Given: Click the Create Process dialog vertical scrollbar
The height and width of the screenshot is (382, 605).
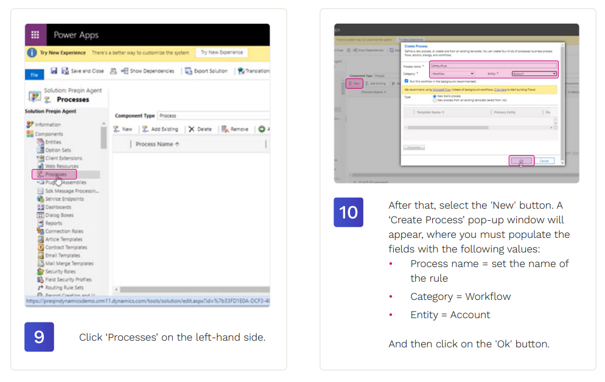Looking at the screenshot, I should (x=562, y=104).
